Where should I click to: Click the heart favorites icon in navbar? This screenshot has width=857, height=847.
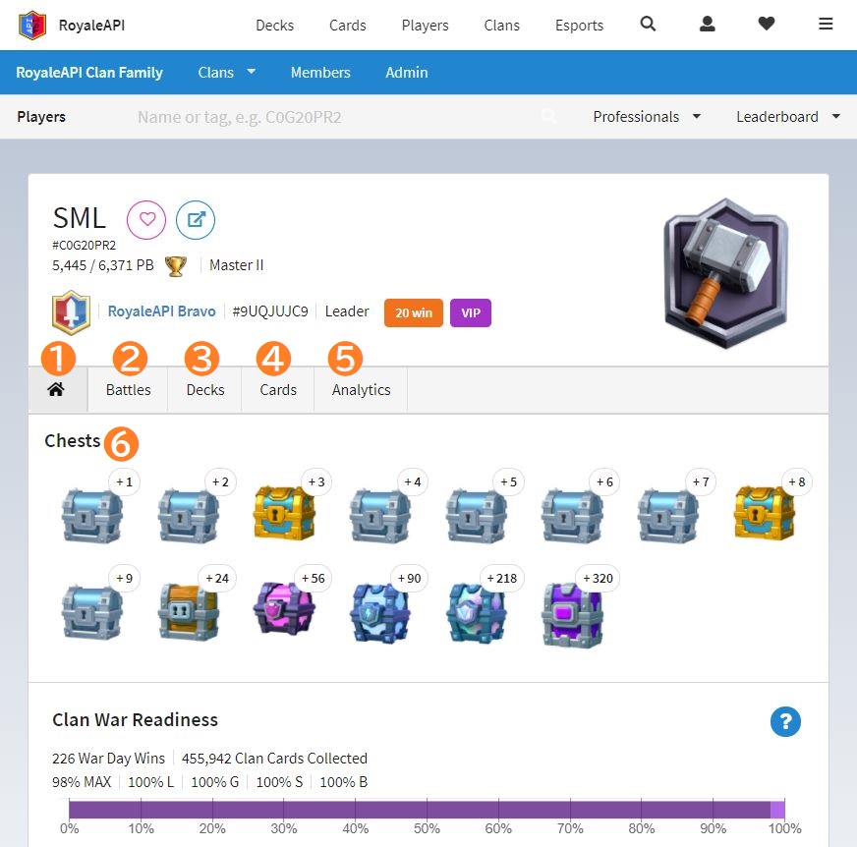click(x=767, y=25)
